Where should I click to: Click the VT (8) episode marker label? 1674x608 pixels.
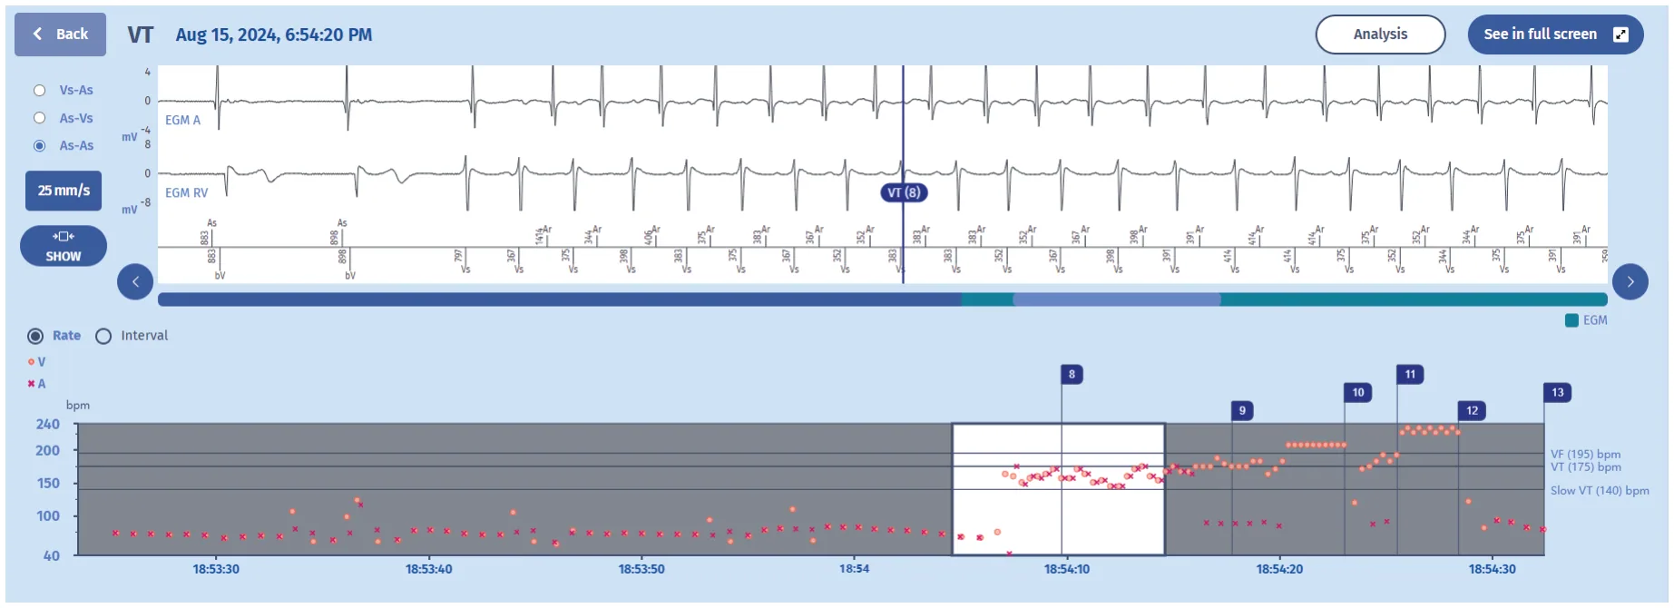coord(904,192)
